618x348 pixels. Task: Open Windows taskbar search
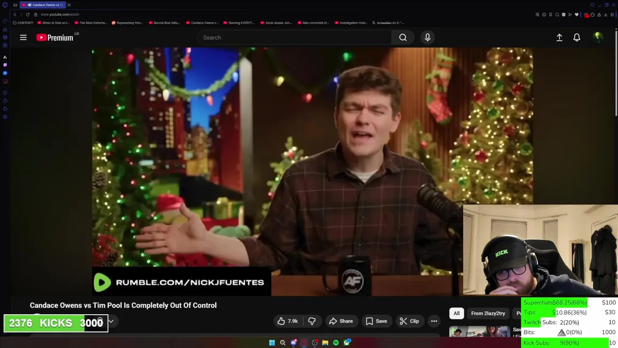[282, 343]
